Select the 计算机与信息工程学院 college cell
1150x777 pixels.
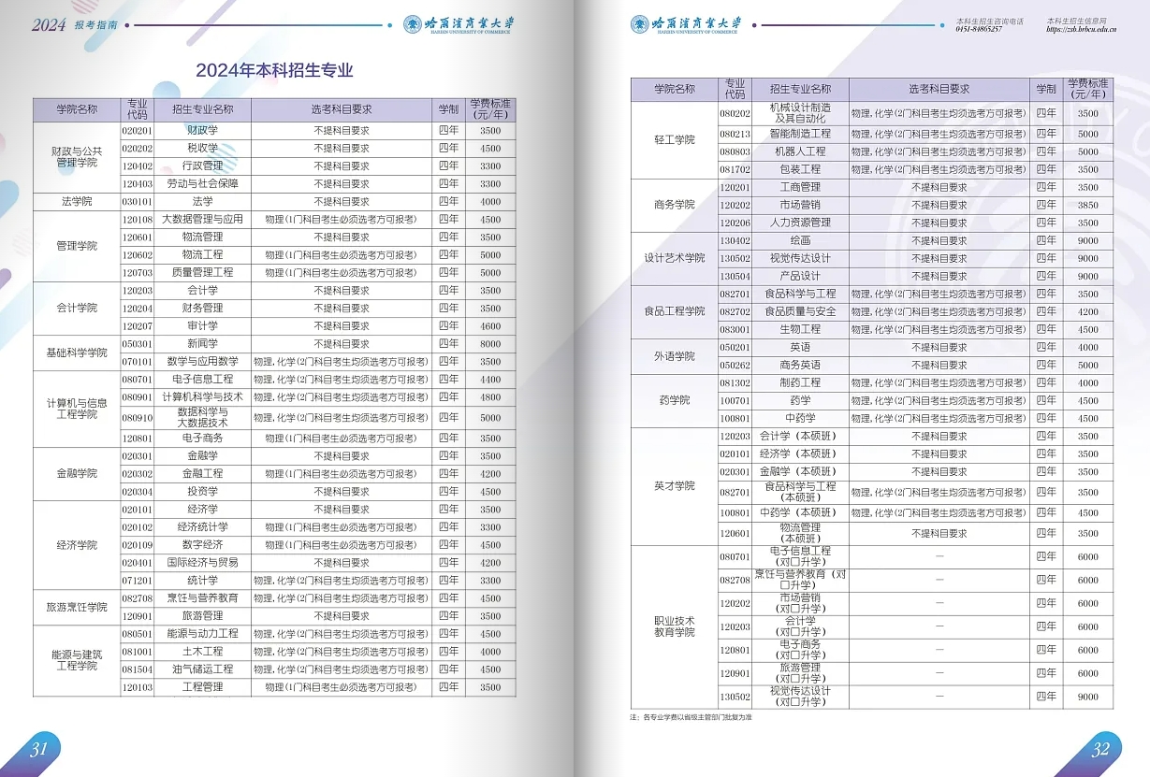click(x=77, y=409)
